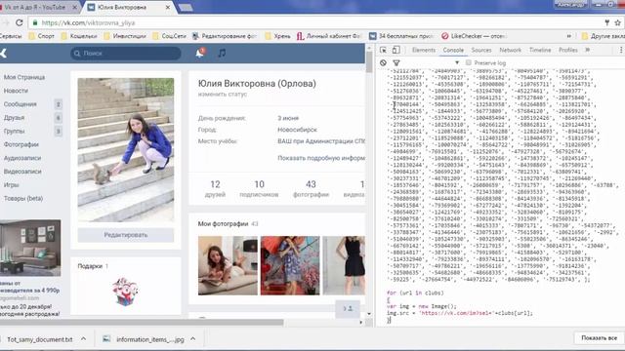Click Показать все downloads button
Screen dimensions: 625x351
[599, 338]
